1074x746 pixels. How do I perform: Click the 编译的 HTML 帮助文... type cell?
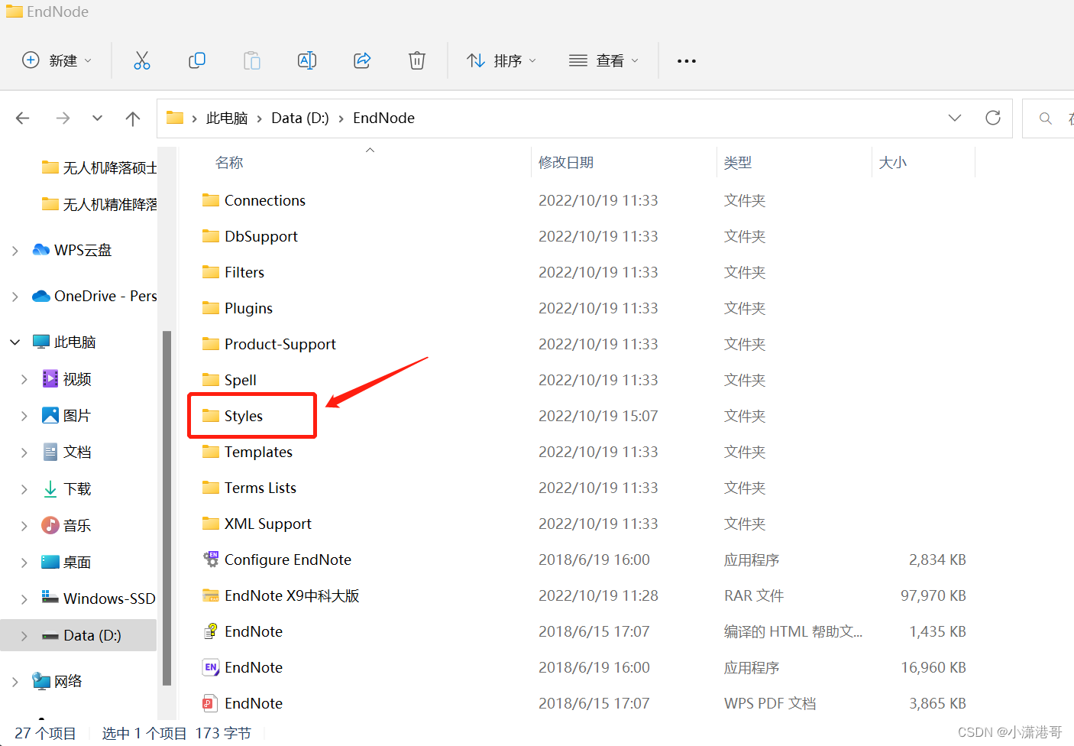(x=793, y=631)
